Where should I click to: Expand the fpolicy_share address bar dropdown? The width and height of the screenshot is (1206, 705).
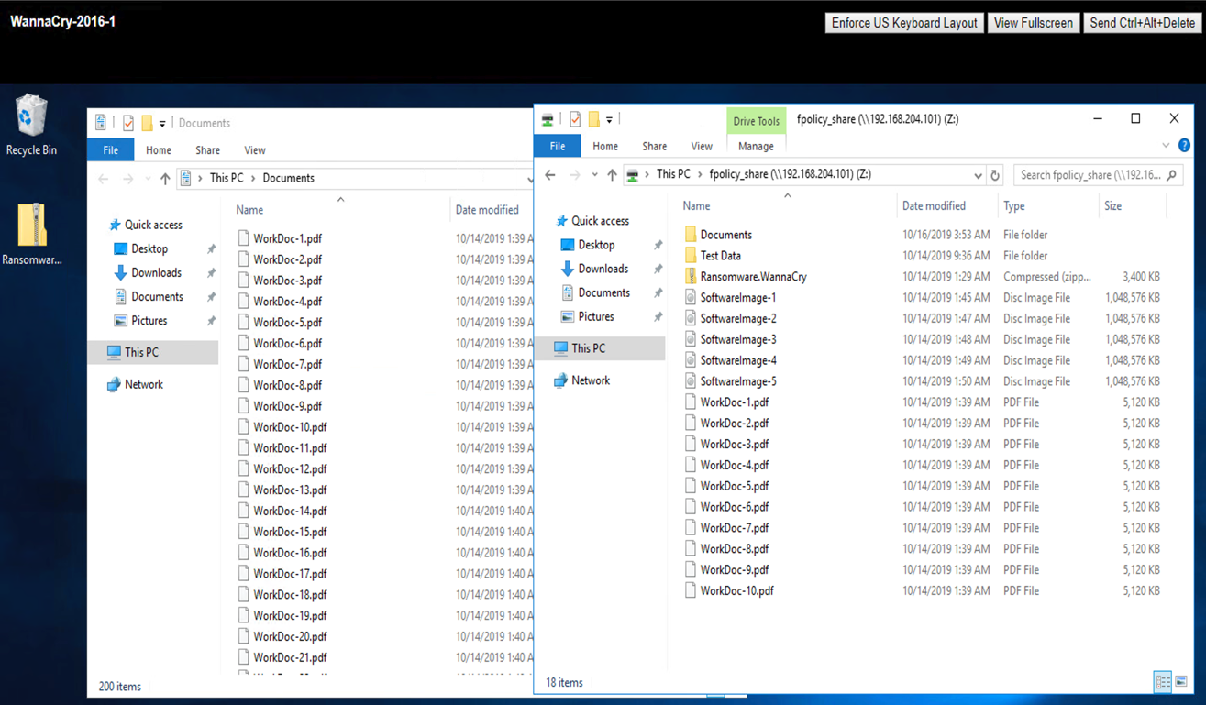tap(978, 175)
